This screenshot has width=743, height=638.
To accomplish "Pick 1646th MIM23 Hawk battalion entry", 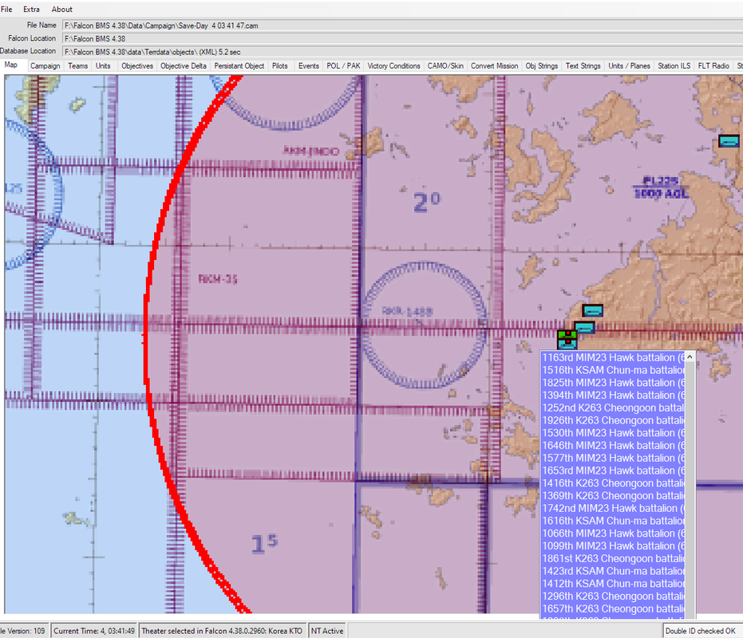I will (613, 445).
